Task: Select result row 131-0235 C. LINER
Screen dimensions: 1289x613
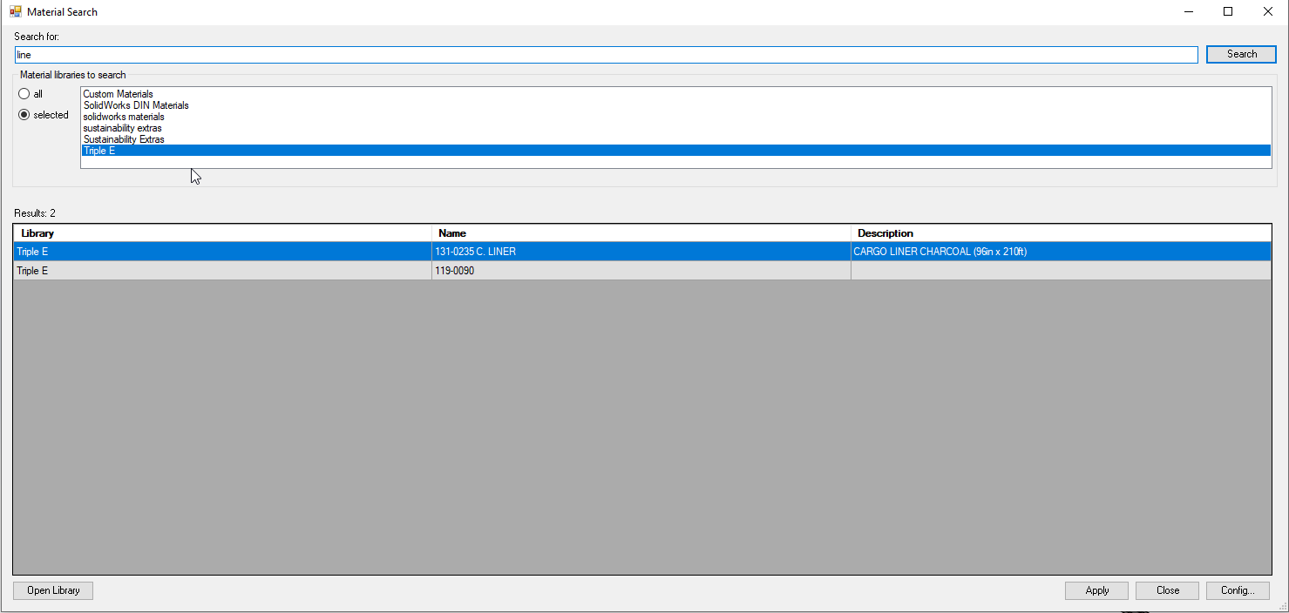Action: [x=641, y=252]
